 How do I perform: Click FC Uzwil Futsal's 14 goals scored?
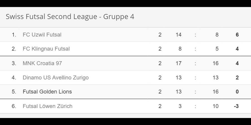(x=178, y=34)
